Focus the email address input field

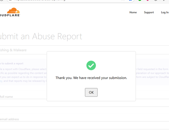click(84, 125)
